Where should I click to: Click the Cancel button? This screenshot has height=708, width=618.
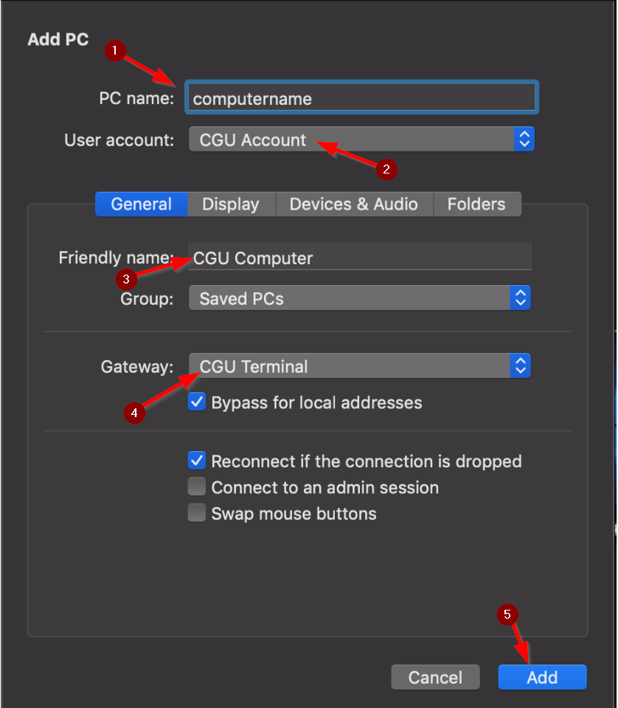[435, 677]
